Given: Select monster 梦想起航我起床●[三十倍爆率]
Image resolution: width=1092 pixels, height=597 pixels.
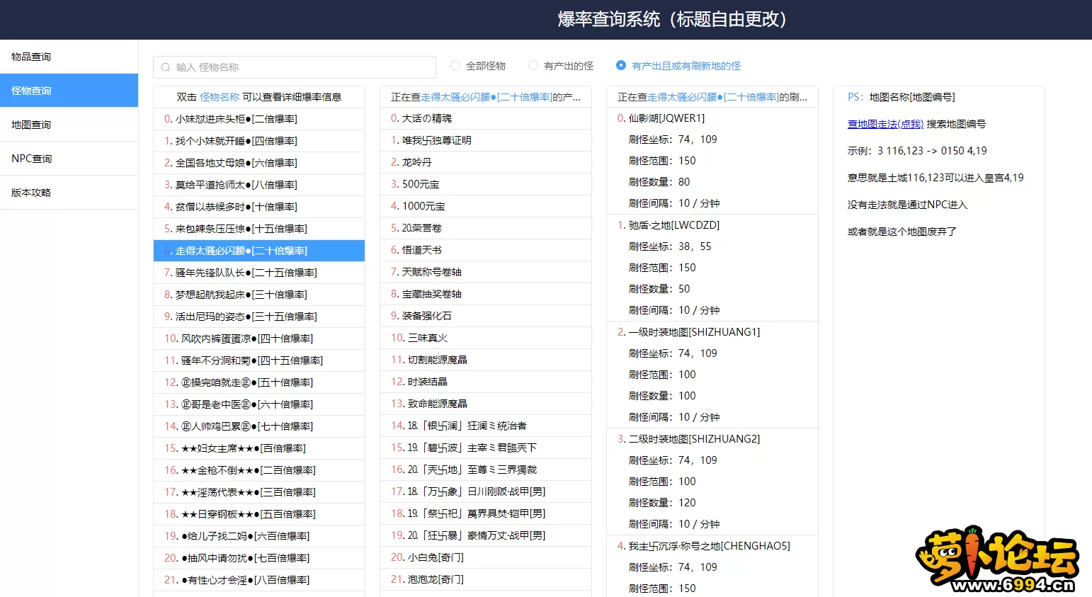Looking at the screenshot, I should pos(259,295).
